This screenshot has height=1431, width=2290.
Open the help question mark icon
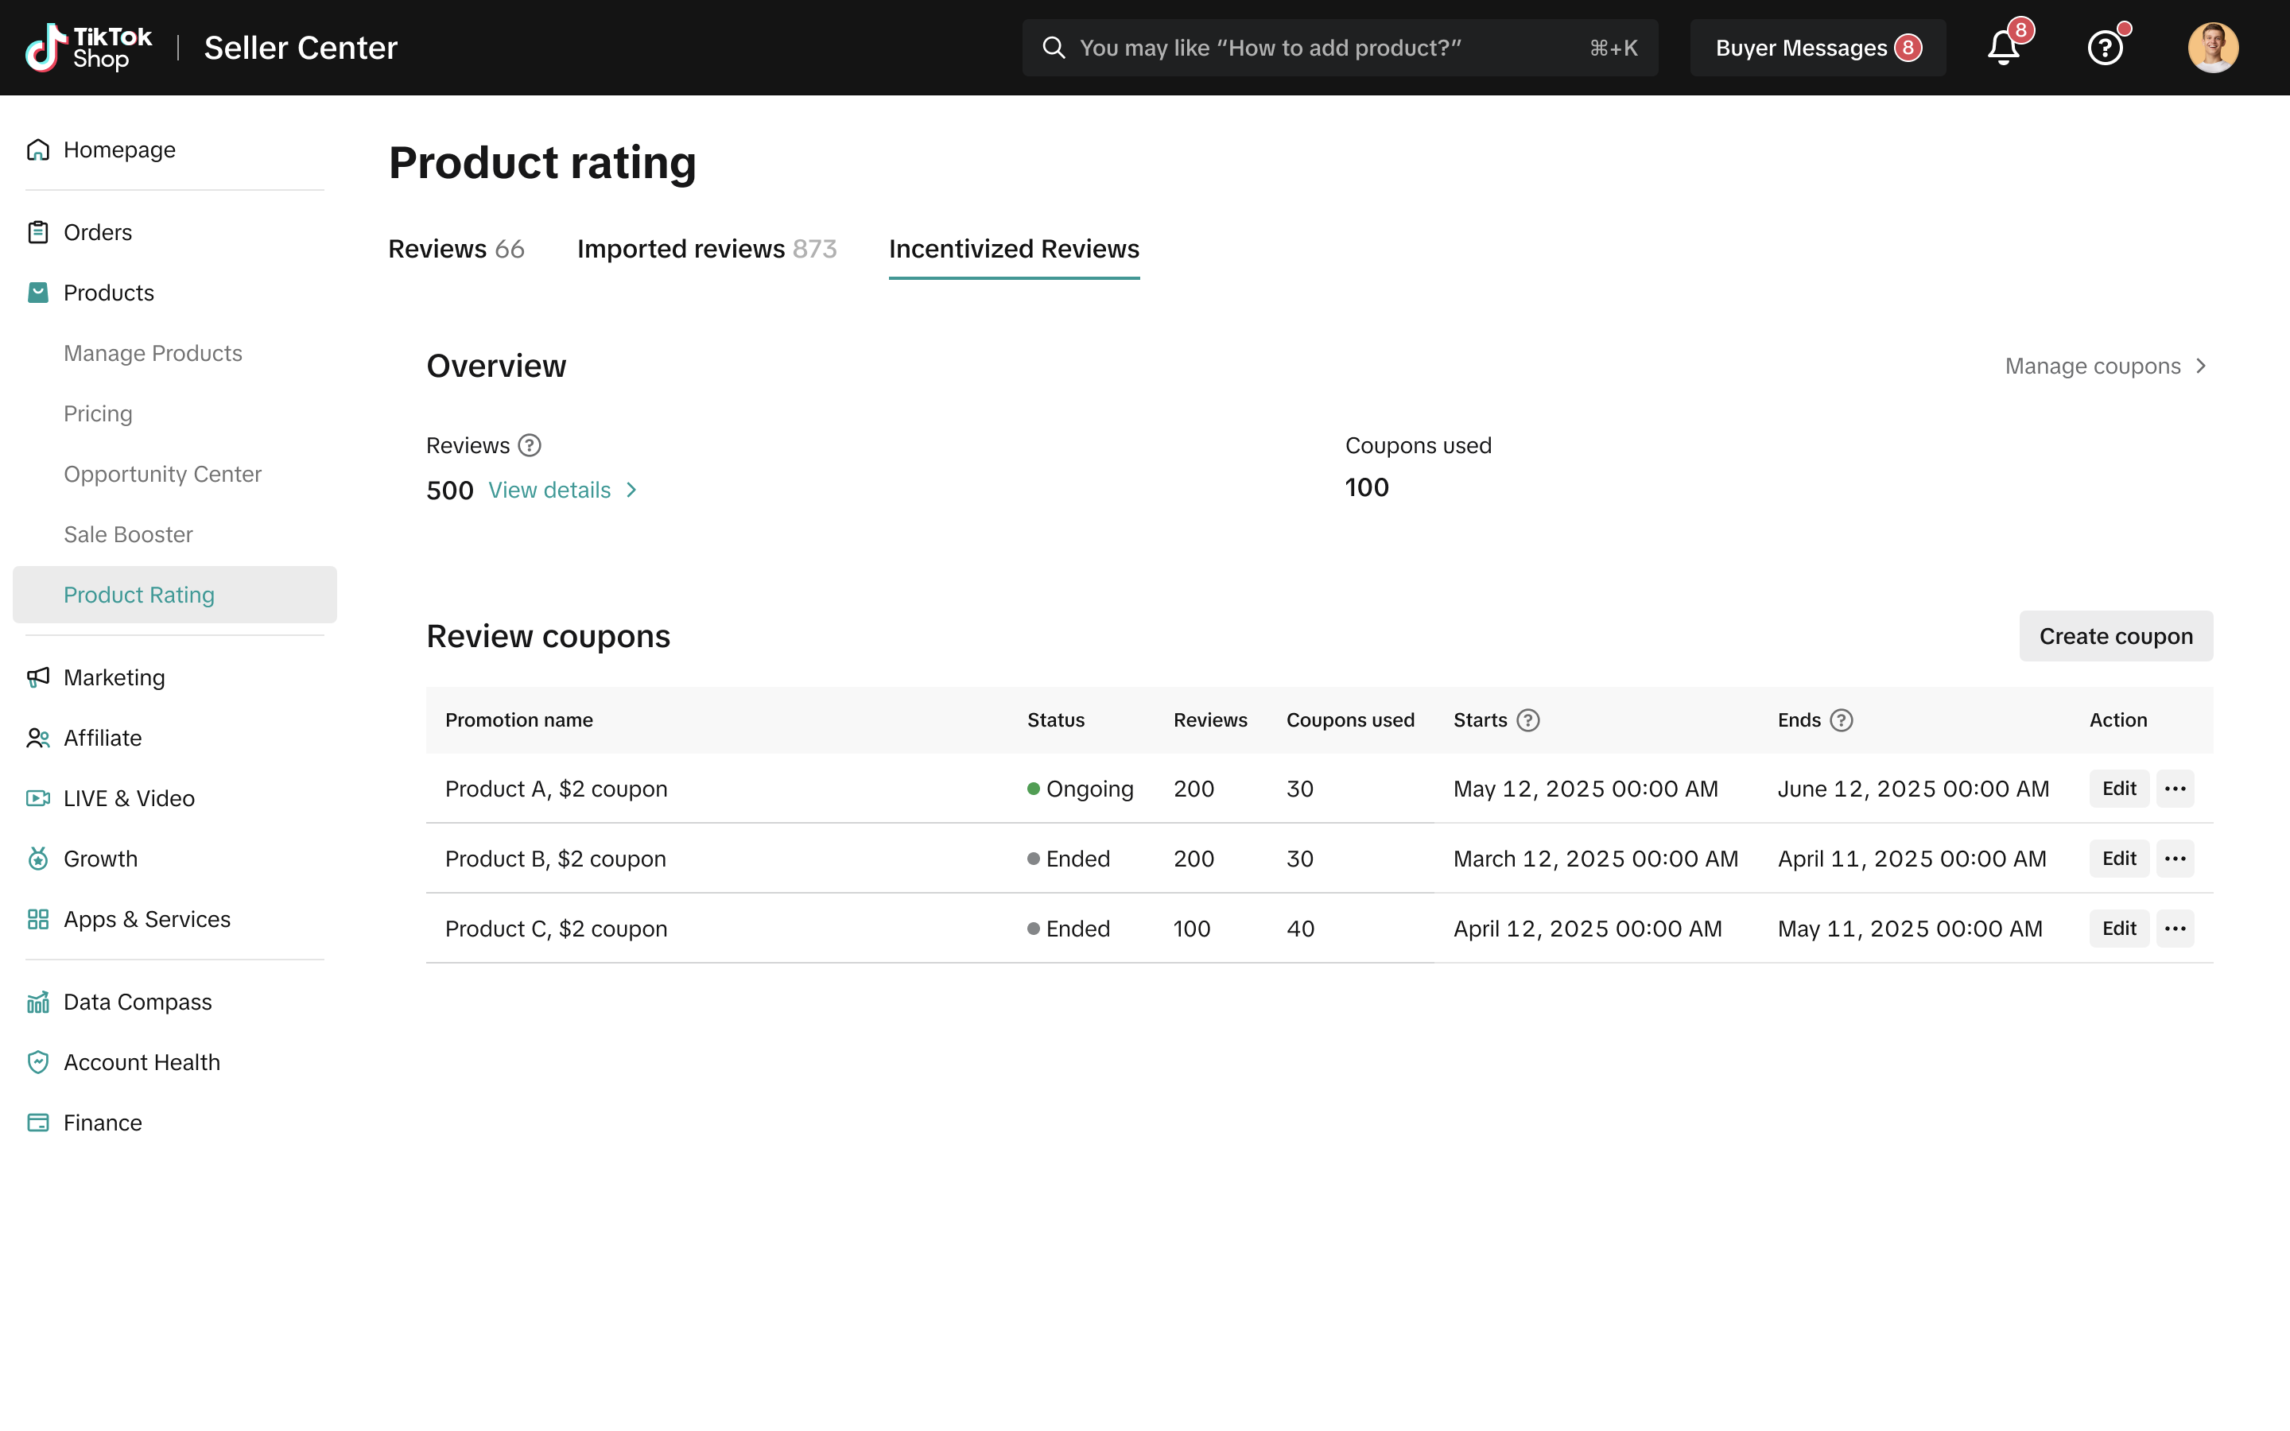(2105, 48)
